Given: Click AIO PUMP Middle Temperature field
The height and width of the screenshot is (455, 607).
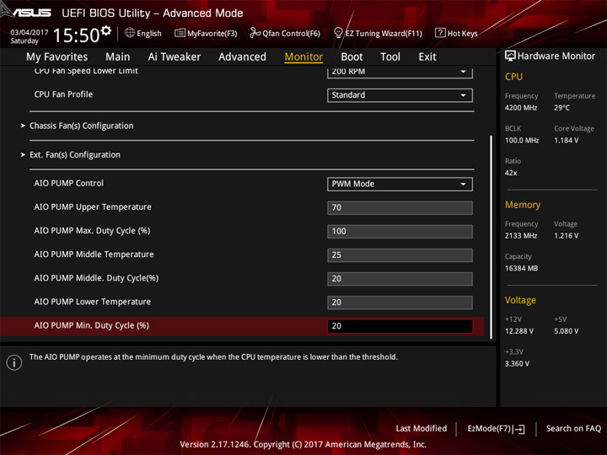Looking at the screenshot, I should point(400,255).
